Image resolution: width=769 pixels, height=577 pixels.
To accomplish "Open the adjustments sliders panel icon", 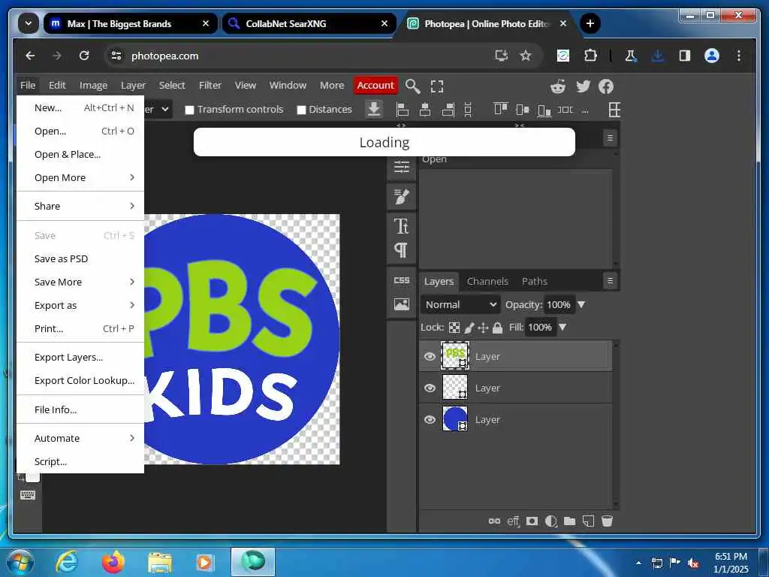I will coord(401,167).
